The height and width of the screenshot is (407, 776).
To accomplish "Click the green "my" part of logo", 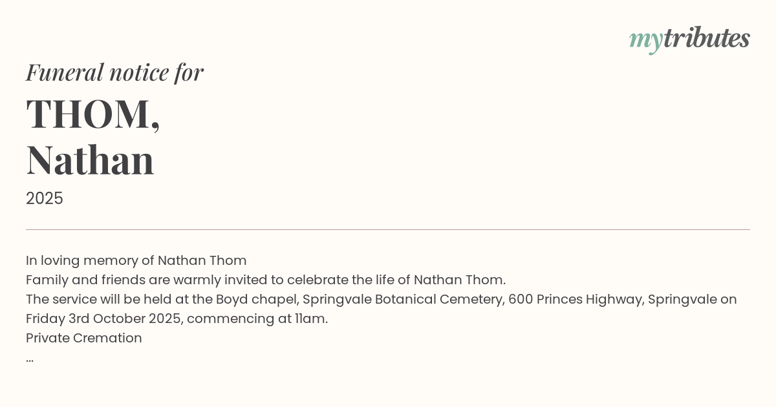I will [x=645, y=40].
